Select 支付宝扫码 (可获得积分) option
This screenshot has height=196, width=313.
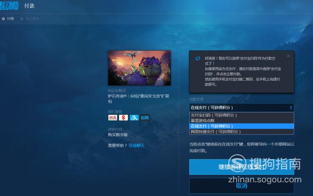[242, 115]
